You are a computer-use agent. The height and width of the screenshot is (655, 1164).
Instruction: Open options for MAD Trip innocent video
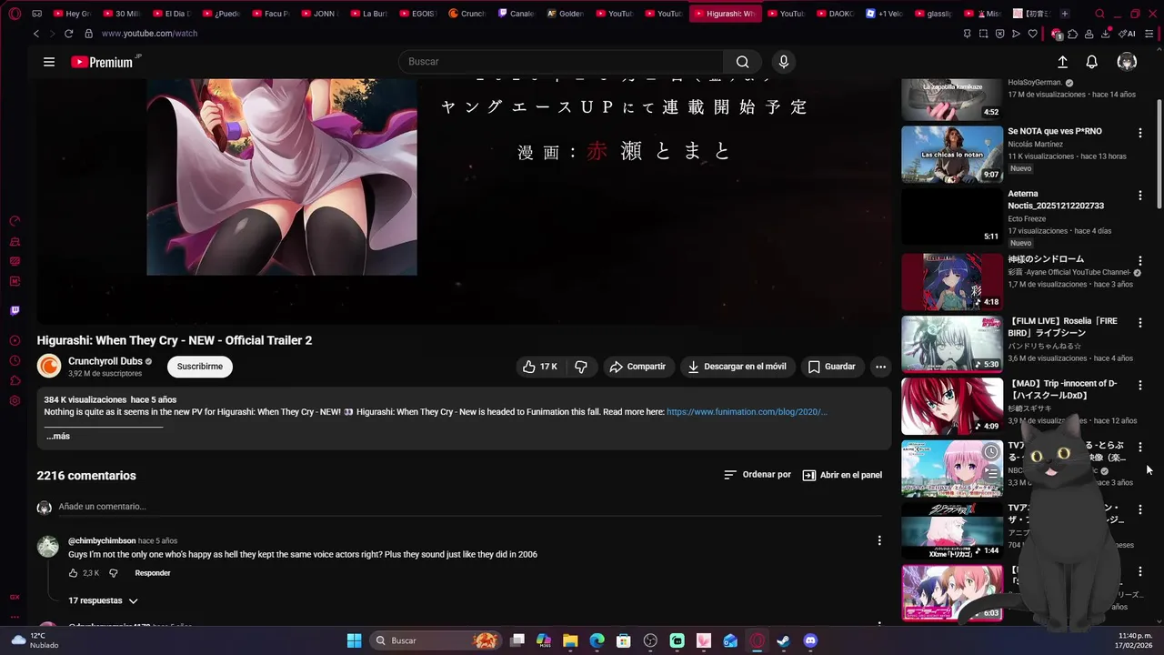(1139, 386)
